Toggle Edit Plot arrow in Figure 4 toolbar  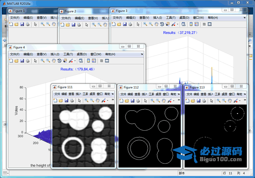[x=35, y=61]
